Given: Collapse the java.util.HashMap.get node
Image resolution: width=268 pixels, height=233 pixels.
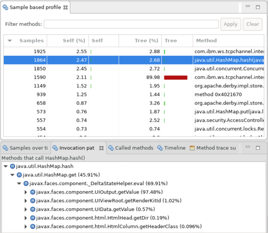Looking at the screenshot, I should (13, 175).
